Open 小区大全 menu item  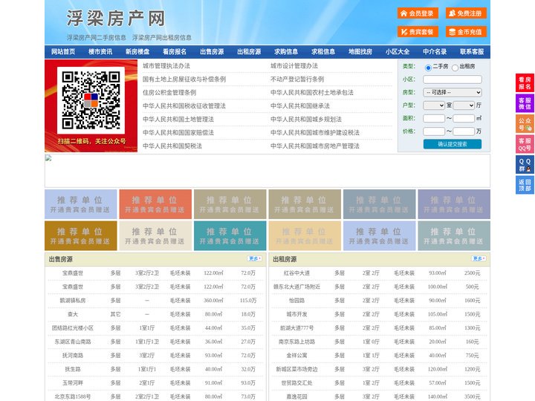[x=398, y=52]
